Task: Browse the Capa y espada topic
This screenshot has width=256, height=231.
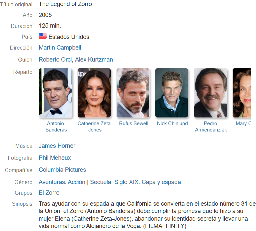Action: click(161, 182)
